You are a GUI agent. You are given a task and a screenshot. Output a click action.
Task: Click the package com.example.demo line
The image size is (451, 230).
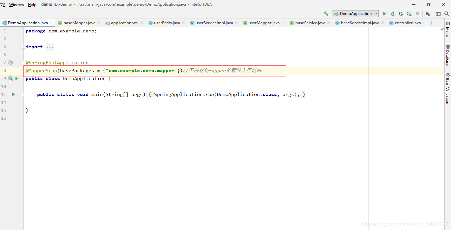[x=61, y=31]
